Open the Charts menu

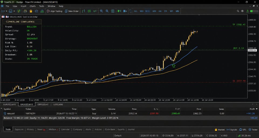pos(33,6)
